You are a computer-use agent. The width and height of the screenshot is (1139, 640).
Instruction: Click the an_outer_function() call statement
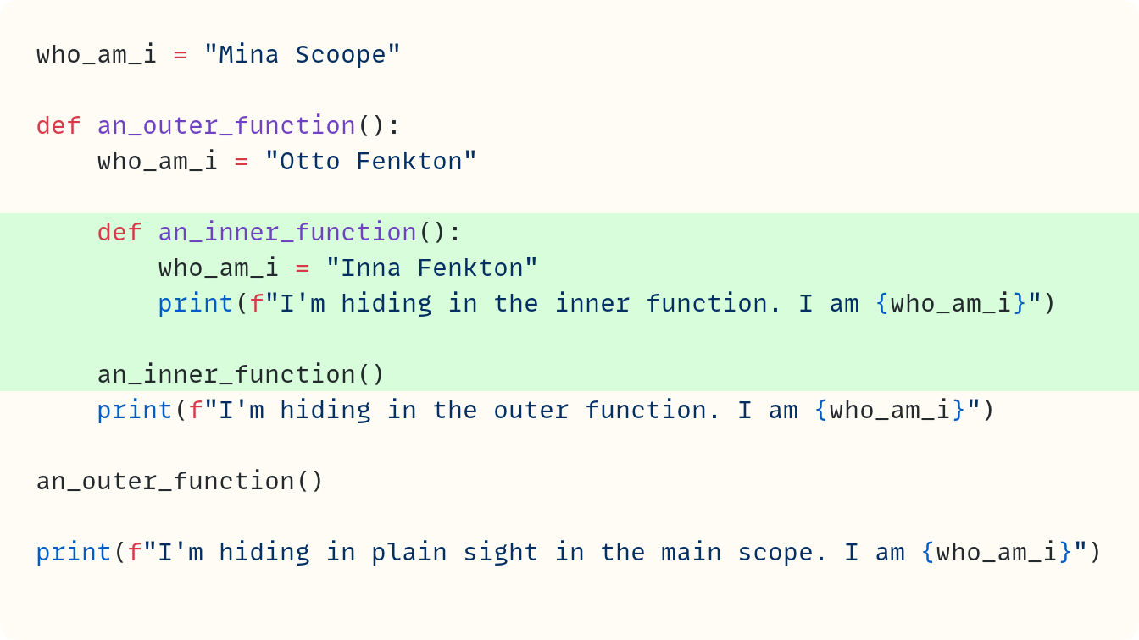[x=180, y=481]
